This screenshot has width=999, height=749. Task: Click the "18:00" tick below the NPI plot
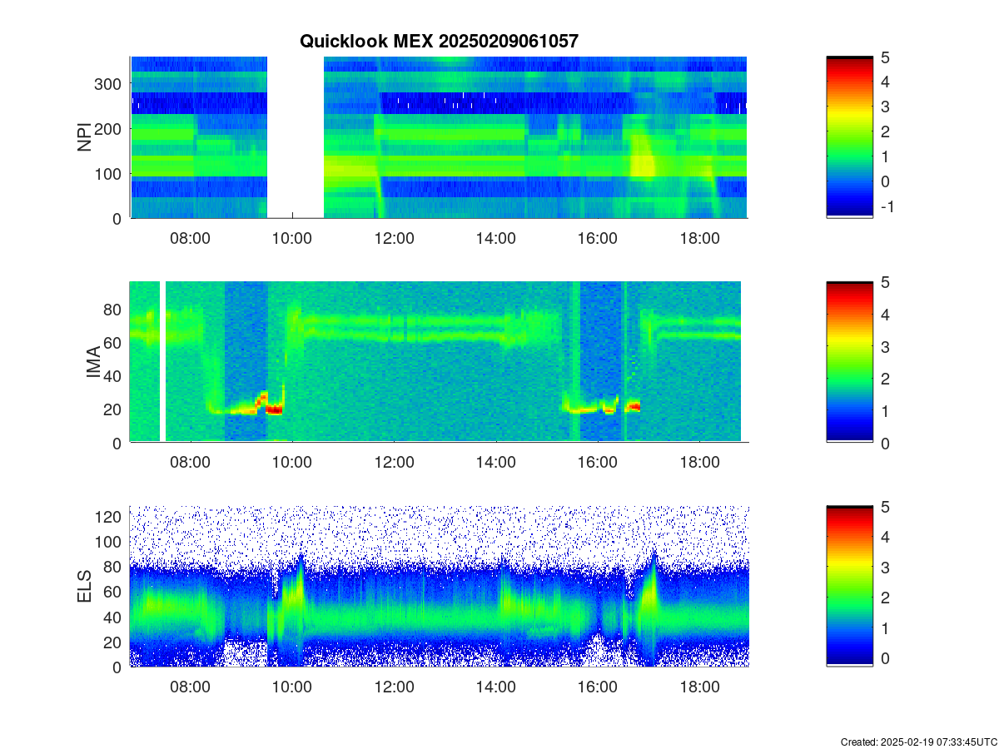click(700, 238)
